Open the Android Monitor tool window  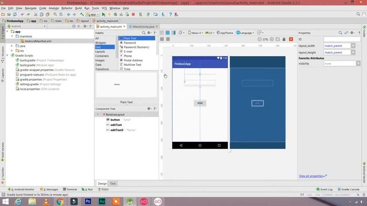pyautogui.click(x=21, y=189)
